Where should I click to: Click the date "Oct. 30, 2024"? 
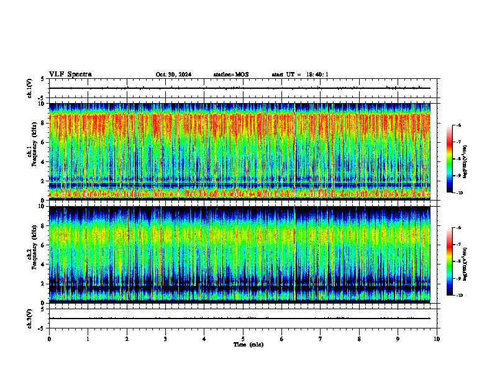coord(173,75)
